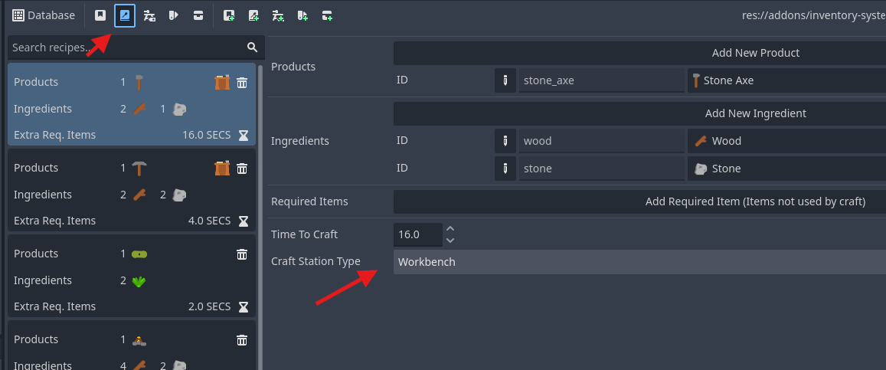
Task: Select the highlighted recipes pencil tab
Action: pyautogui.click(x=125, y=15)
